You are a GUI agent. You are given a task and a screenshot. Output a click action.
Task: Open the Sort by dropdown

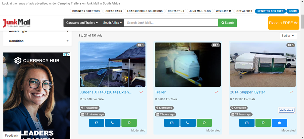click(288, 36)
